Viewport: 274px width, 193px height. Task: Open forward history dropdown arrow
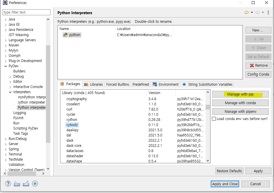tap(263, 12)
